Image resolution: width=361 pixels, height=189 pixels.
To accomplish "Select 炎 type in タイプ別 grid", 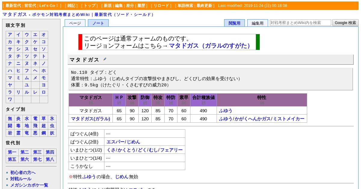I will point(18,119).
